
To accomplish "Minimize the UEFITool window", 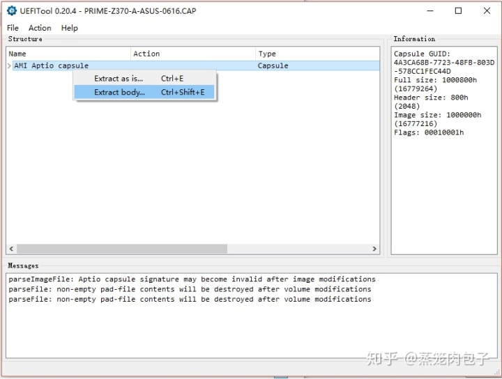I will (430, 11).
